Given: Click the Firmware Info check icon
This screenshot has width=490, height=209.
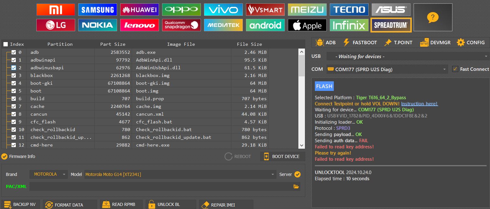Looking at the screenshot, I should pos(4,156).
